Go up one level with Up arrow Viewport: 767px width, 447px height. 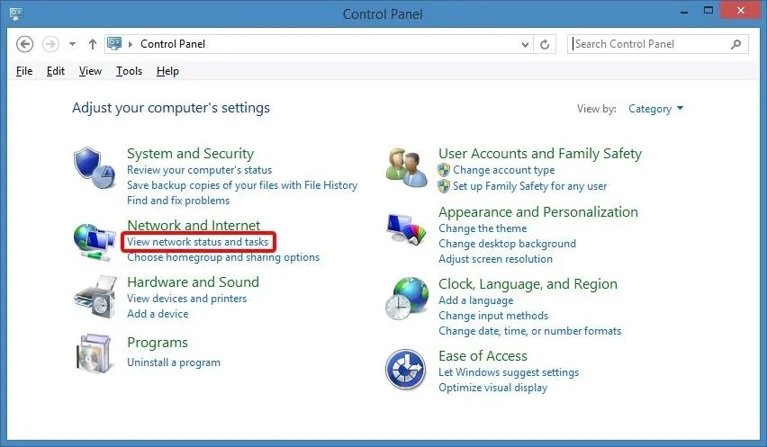(x=93, y=44)
